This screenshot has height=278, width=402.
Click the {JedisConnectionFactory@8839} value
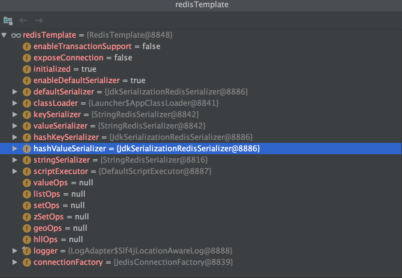pyautogui.click(x=173, y=262)
